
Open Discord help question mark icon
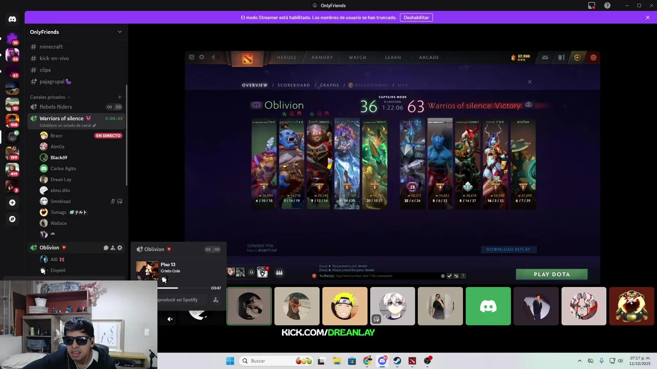pyautogui.click(x=607, y=6)
